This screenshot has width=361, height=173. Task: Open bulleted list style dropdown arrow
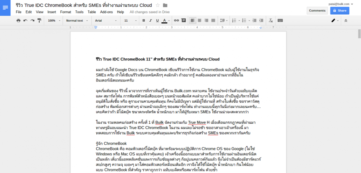coord(249,21)
